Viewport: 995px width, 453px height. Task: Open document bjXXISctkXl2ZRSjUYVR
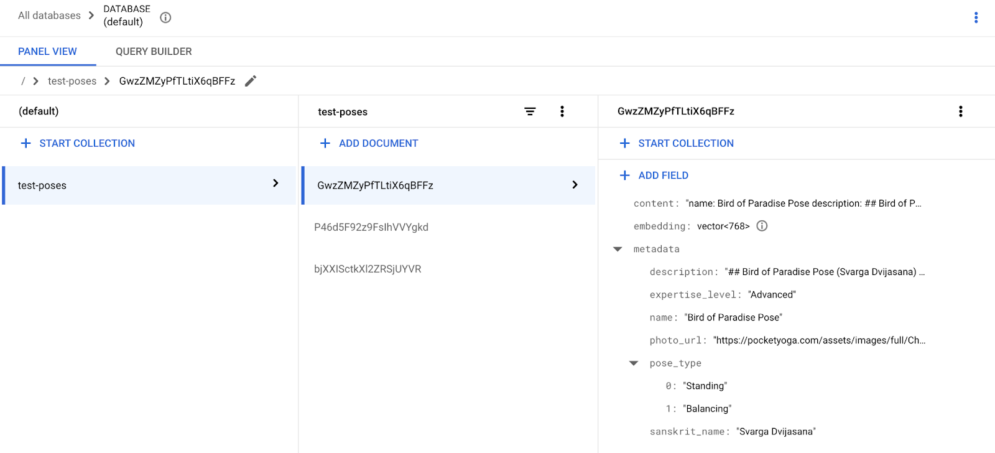click(368, 269)
